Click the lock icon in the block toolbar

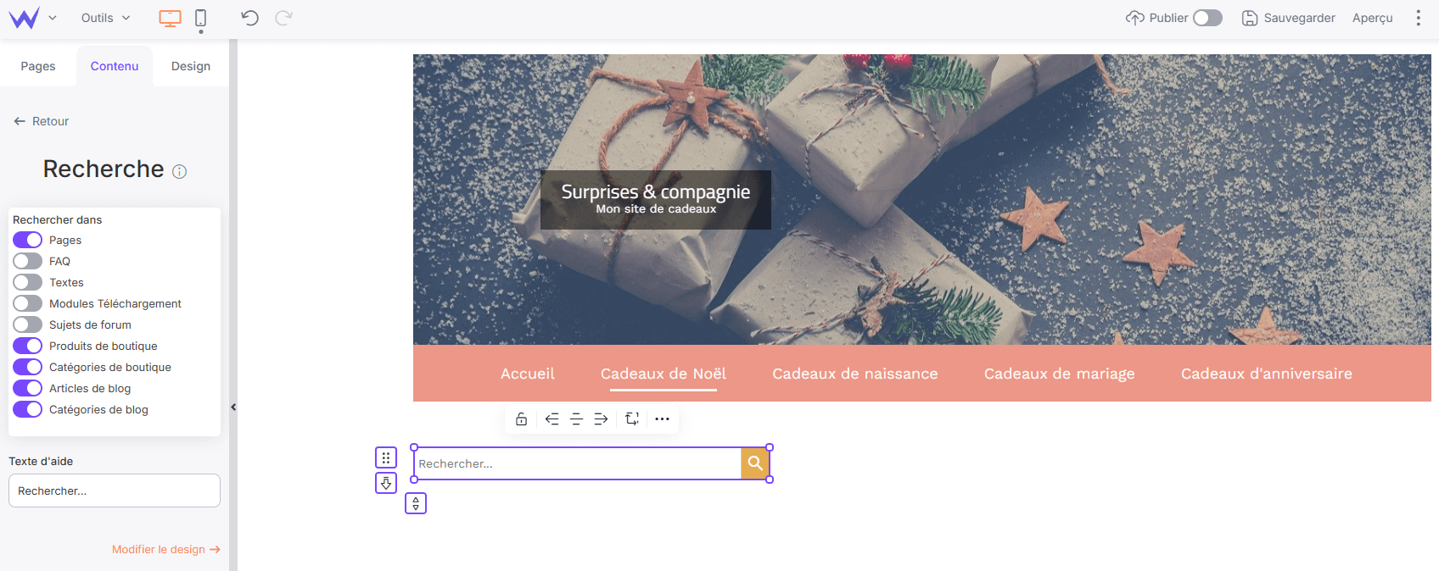pyautogui.click(x=521, y=419)
